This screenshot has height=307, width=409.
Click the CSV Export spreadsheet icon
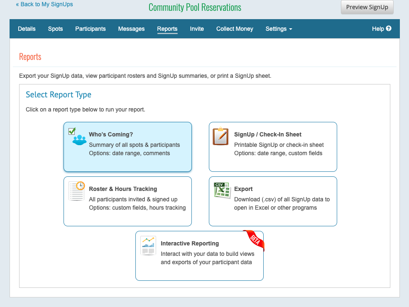221,191
